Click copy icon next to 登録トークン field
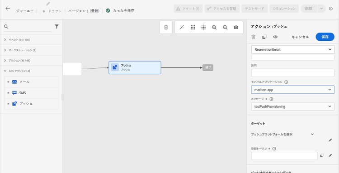Viewport: 339px width, 173px height. [x=322, y=155]
